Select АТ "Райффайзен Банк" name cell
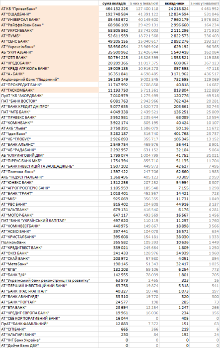This screenshot has height=348, width=220. [x=50, y=25]
